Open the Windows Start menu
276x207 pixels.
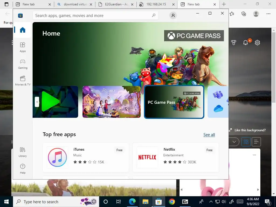pyautogui.click(x=6, y=202)
